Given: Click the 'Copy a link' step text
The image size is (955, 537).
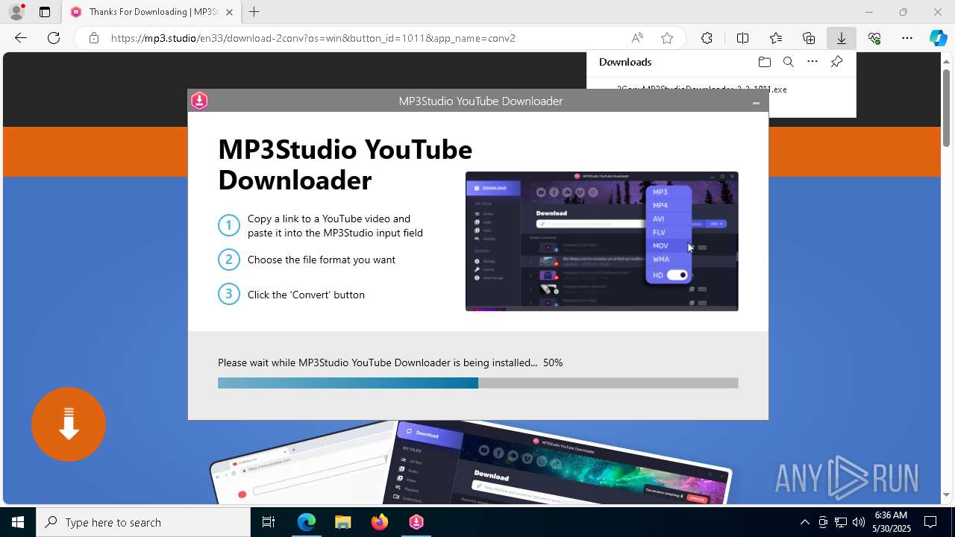Looking at the screenshot, I should 335,225.
